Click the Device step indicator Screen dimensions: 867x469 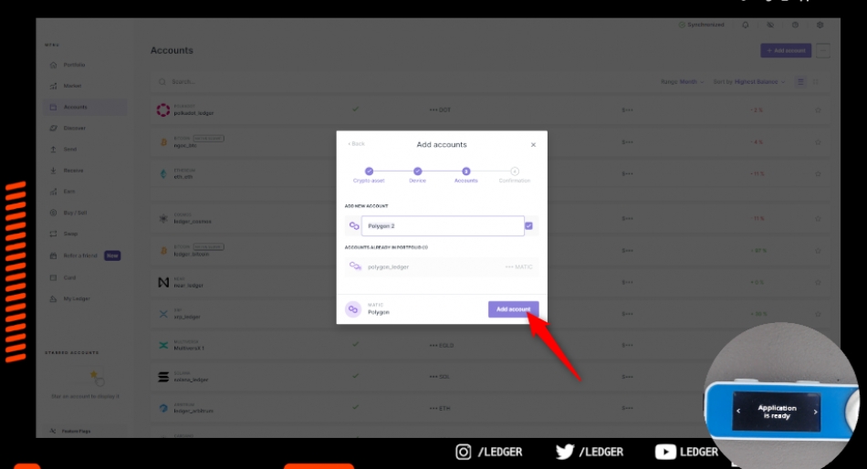[x=417, y=175]
